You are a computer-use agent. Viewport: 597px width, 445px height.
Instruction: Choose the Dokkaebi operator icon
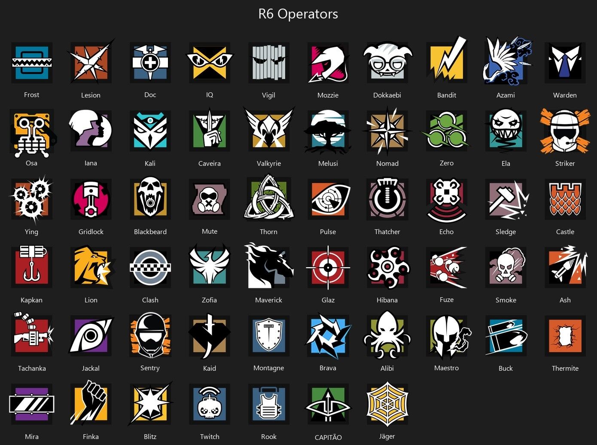coord(387,61)
